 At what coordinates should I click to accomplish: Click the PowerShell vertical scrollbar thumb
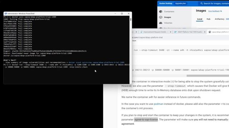[x=131, y=19]
